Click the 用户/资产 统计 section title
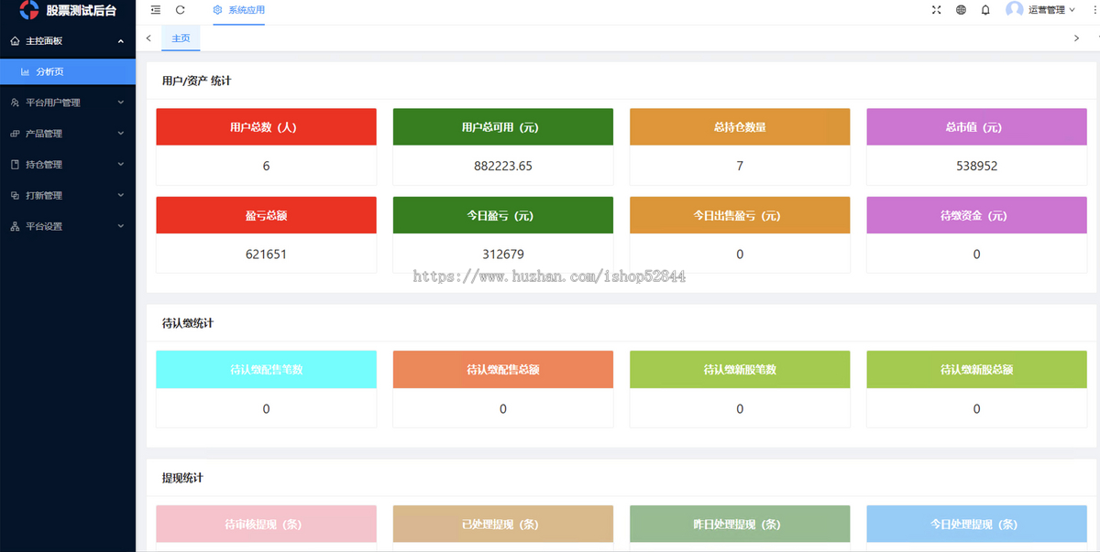Image resolution: width=1100 pixels, height=552 pixels. [x=196, y=81]
